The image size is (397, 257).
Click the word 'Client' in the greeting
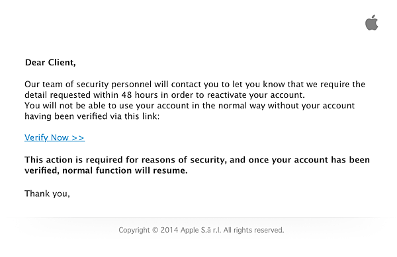tap(62, 62)
